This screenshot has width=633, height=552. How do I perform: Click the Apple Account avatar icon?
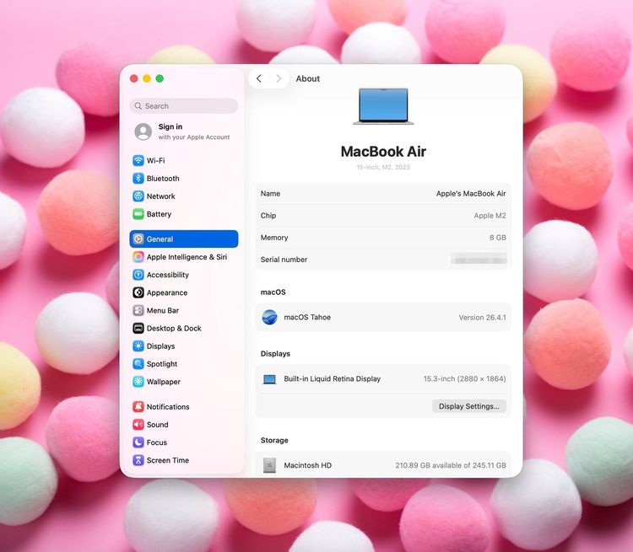point(143,131)
